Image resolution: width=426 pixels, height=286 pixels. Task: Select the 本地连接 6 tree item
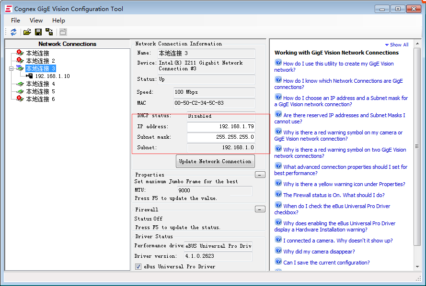pos(40,99)
